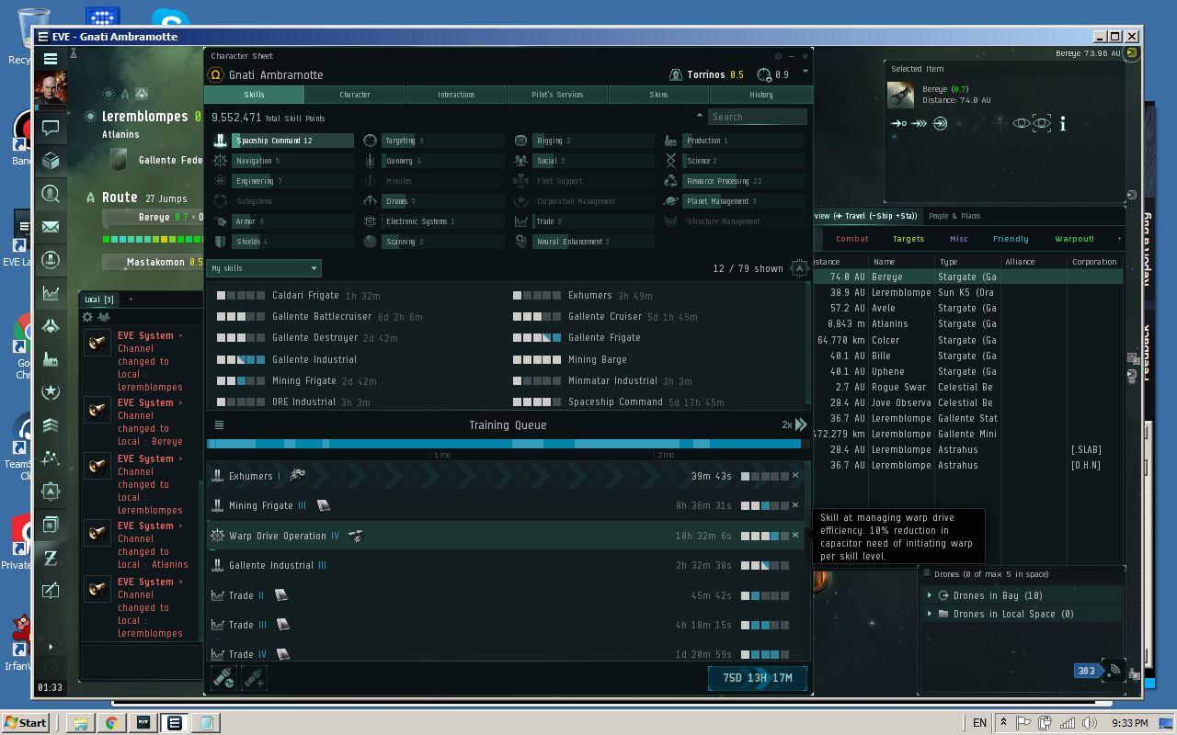This screenshot has height=735, width=1177.
Task: Open the Notepad pencil icon in Neocom
Action: (x=51, y=591)
